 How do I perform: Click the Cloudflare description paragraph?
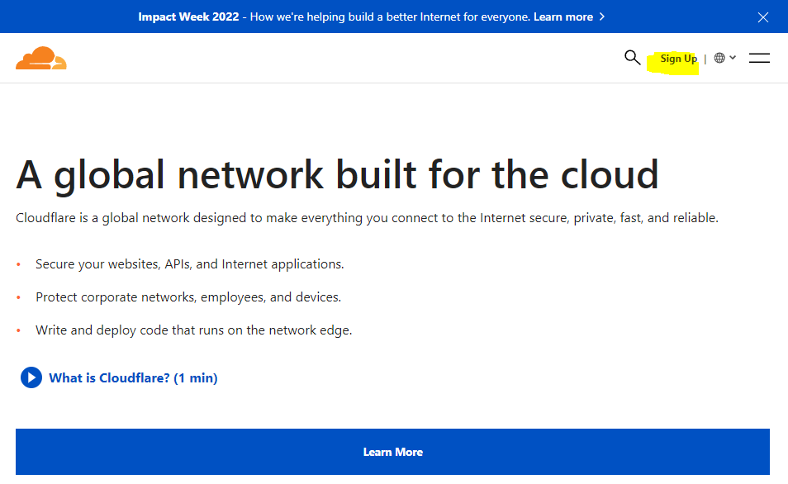coord(367,218)
